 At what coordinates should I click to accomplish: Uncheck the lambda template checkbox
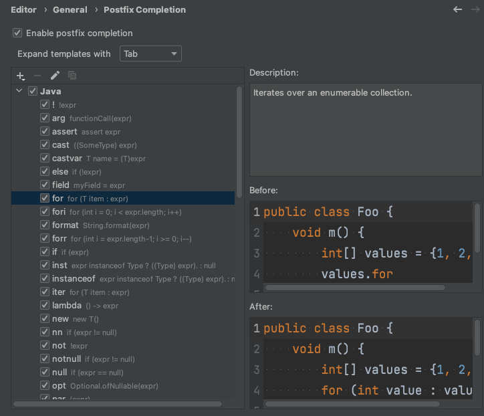45,305
